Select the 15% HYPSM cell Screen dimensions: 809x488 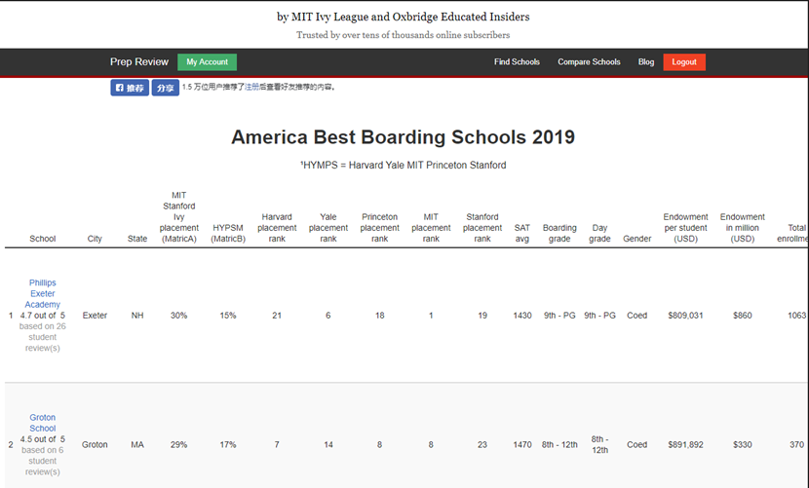pos(228,316)
